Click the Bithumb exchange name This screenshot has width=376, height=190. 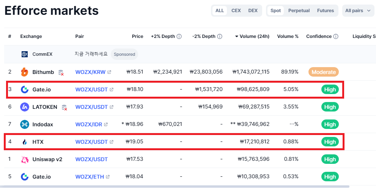pyautogui.click(x=43, y=72)
